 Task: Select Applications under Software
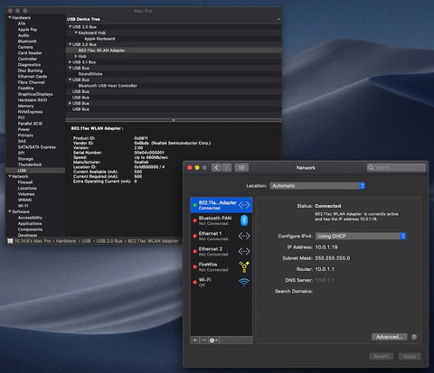coord(30,223)
